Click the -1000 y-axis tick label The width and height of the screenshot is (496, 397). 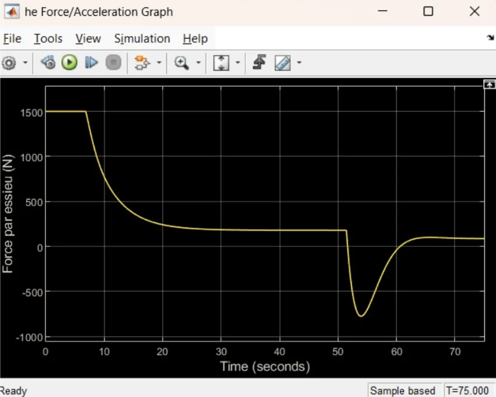click(29, 338)
